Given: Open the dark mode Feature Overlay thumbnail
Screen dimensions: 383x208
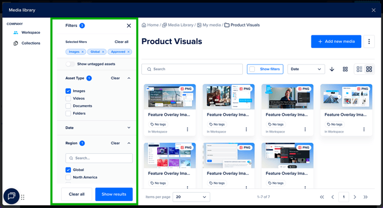Looking at the screenshot, I should [x=288, y=155].
